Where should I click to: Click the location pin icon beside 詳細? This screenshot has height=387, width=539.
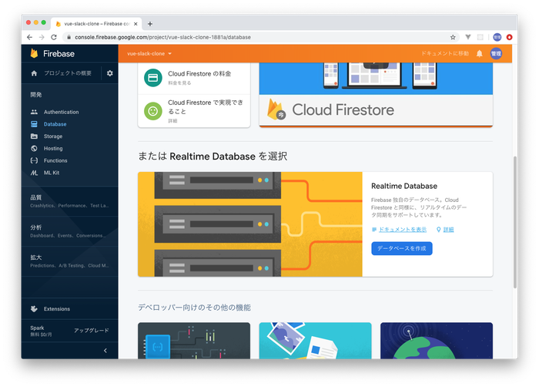click(x=438, y=230)
